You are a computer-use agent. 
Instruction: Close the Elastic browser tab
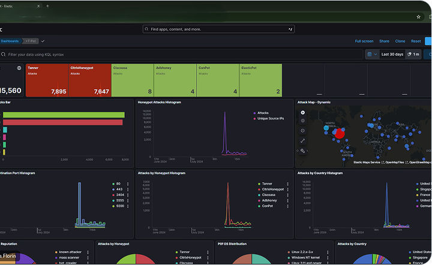pyautogui.click(x=38, y=6)
